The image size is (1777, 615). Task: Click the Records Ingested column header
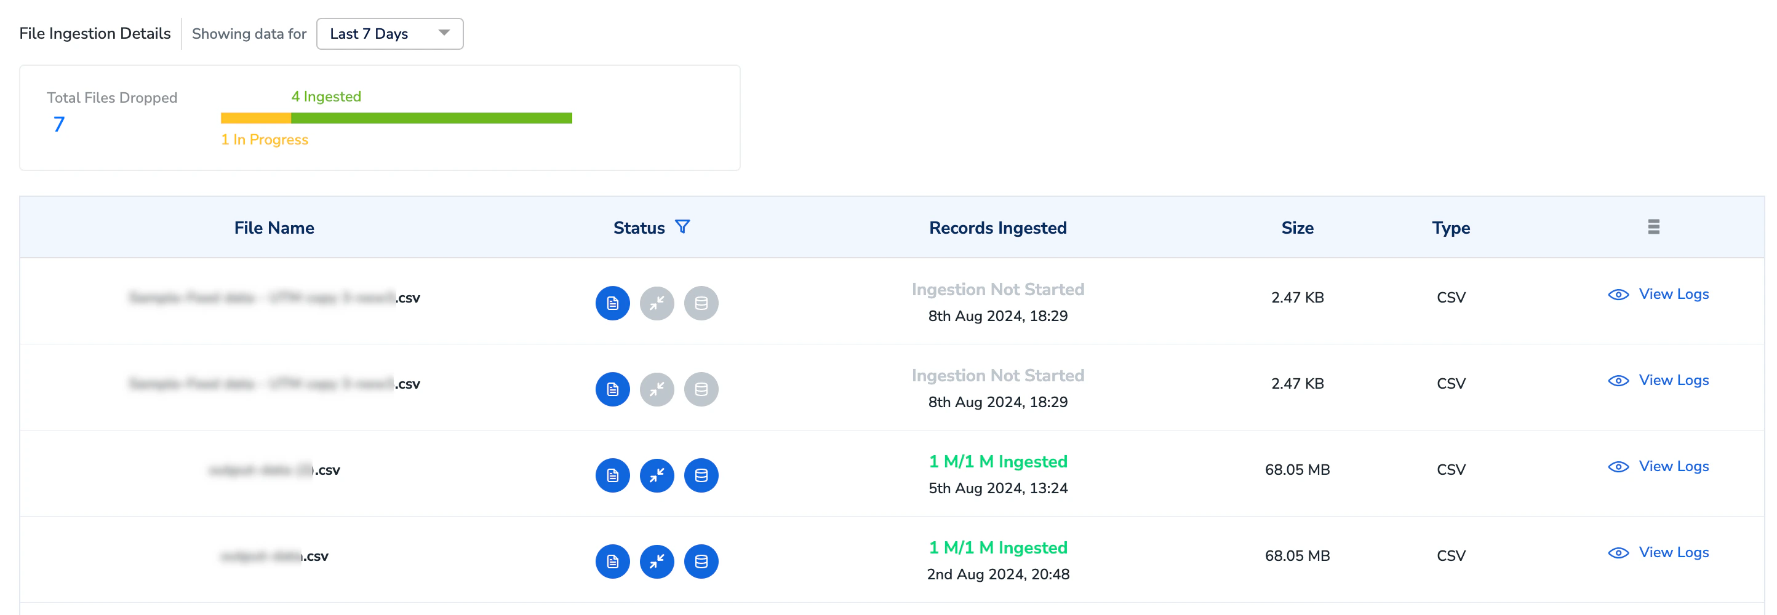click(x=997, y=228)
